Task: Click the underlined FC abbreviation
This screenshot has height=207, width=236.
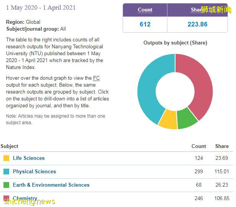Action: coord(97,78)
